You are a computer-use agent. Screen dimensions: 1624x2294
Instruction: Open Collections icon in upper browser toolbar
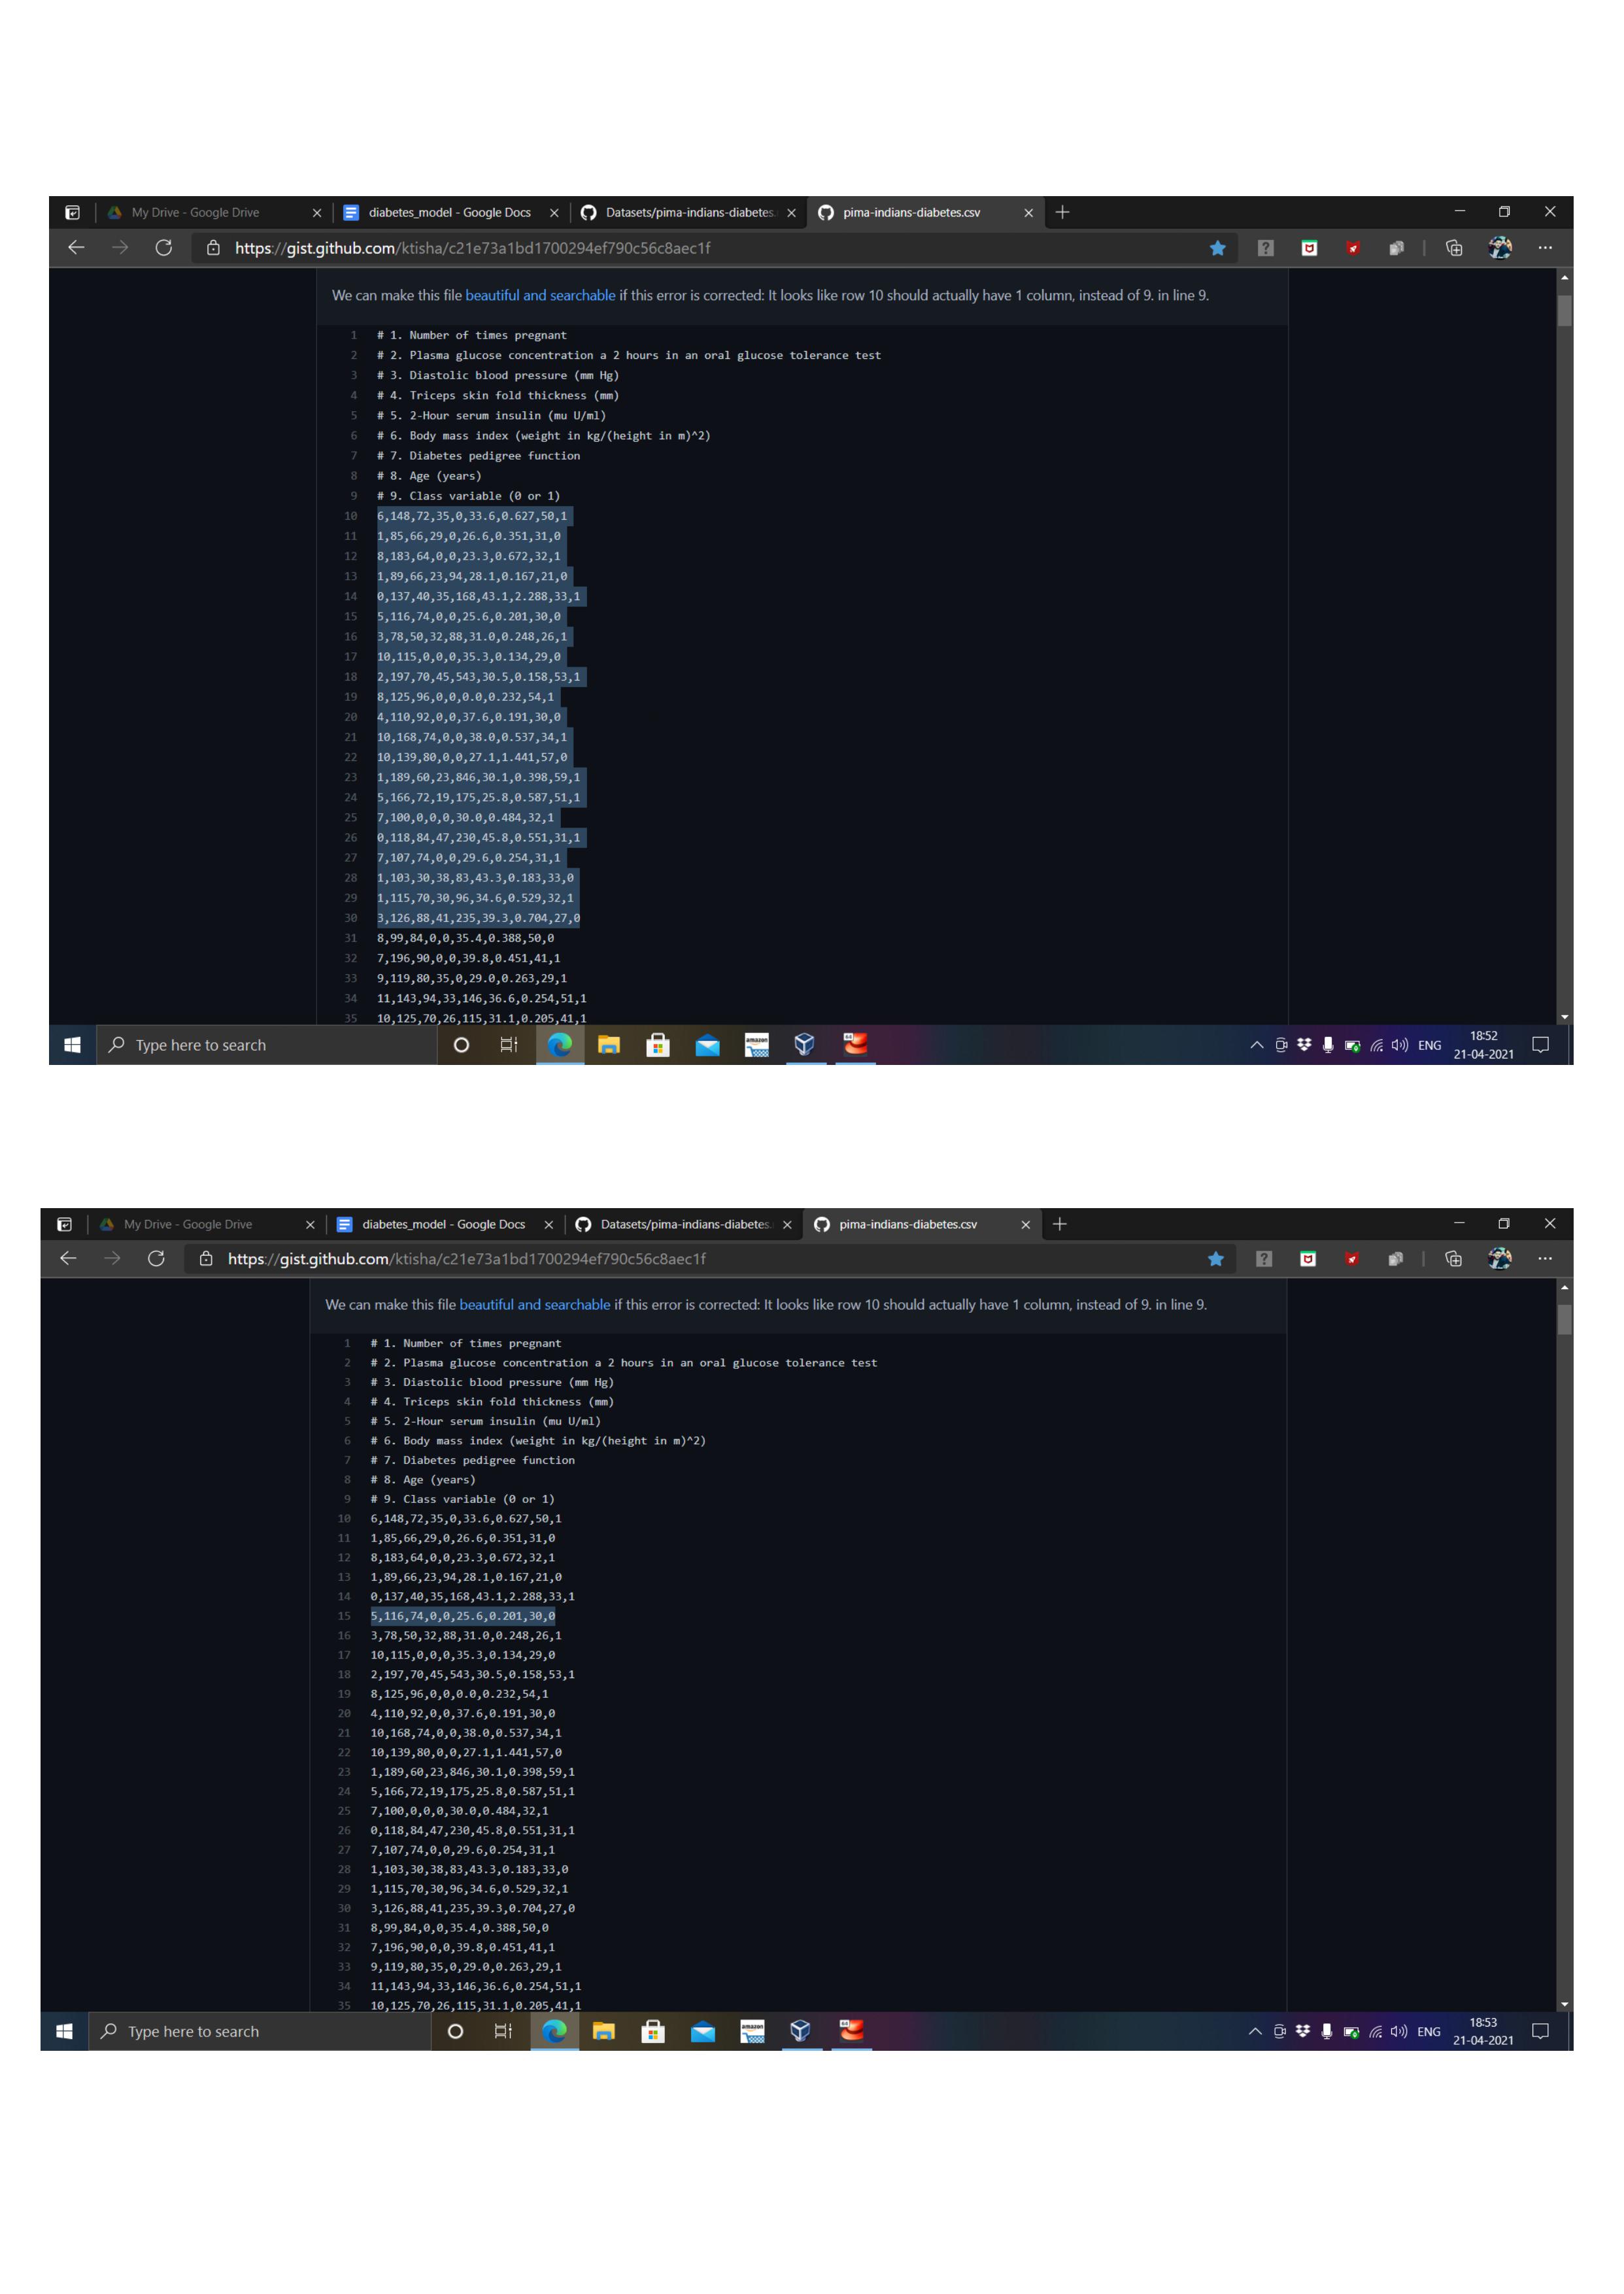[x=1454, y=248]
